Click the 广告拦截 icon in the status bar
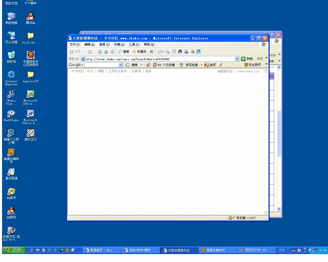 [230, 218]
